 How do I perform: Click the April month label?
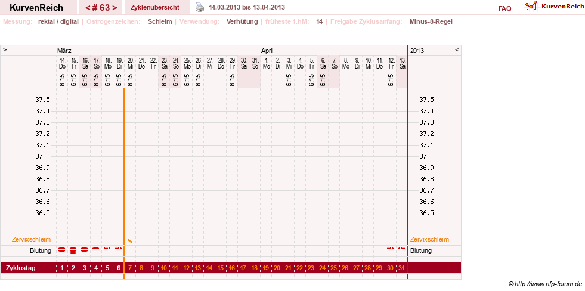[267, 51]
